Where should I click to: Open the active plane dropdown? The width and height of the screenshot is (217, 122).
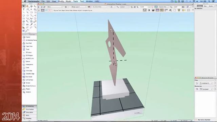[101, 7]
